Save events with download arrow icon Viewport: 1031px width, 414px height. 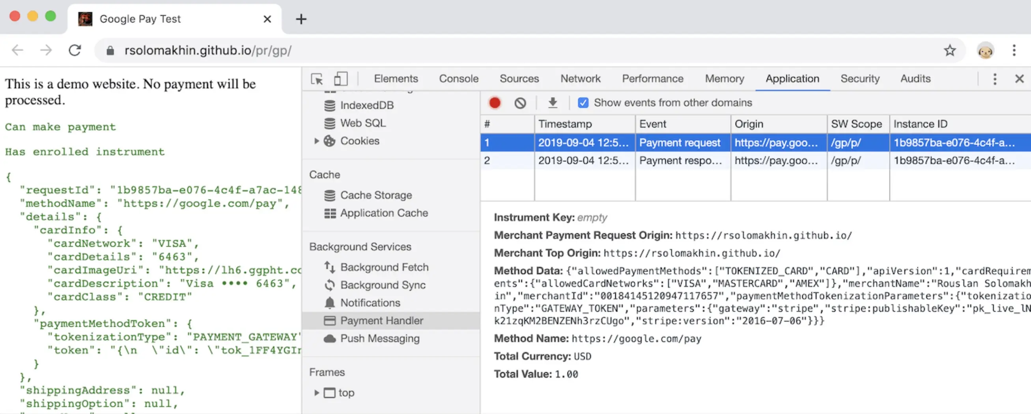coord(552,103)
